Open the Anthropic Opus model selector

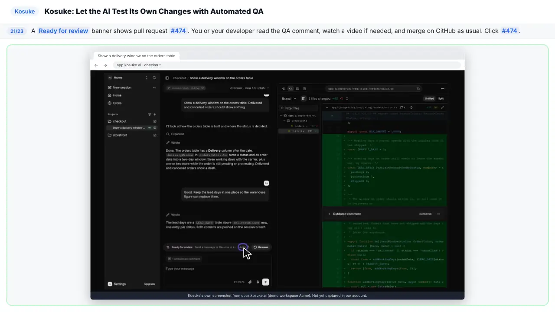[249, 88]
